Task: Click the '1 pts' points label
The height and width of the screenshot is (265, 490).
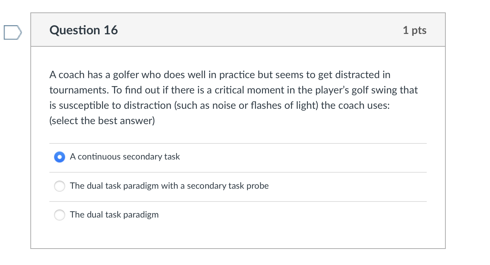Action: click(x=414, y=30)
